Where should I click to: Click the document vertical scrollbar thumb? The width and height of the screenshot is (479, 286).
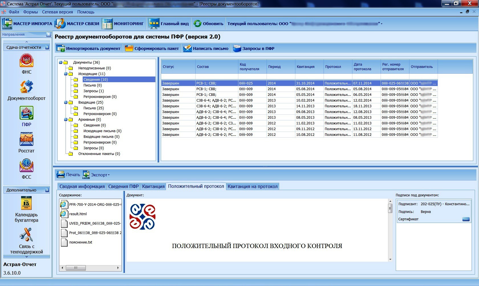[x=390, y=209]
